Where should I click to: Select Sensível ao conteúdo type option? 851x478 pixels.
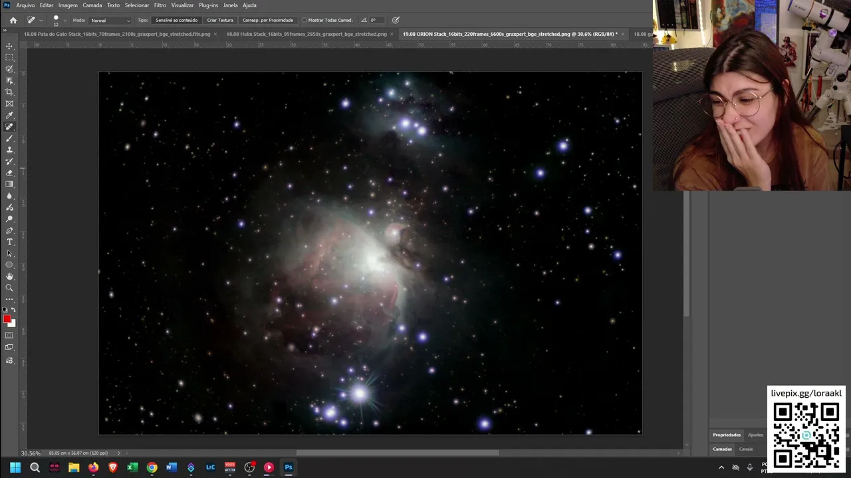[176, 20]
